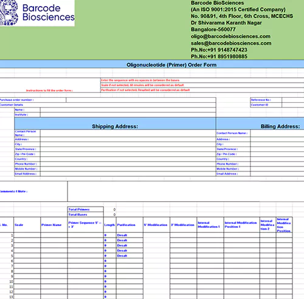Image resolution: width=304 pixels, height=299 pixels.
Task: Click the shipping Phone Number input field
Action: click(128, 164)
